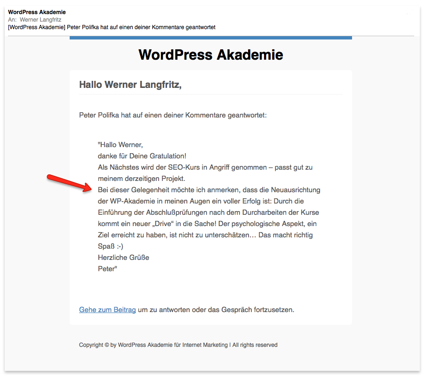Click greeting 'Hallo Werner Langfritz,'
The height and width of the screenshot is (376, 425).
(130, 85)
